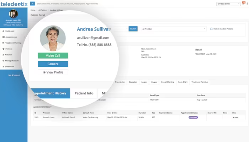The height and width of the screenshot is (142, 249).
Task: Switch to the Images tab
Action: pos(154,82)
